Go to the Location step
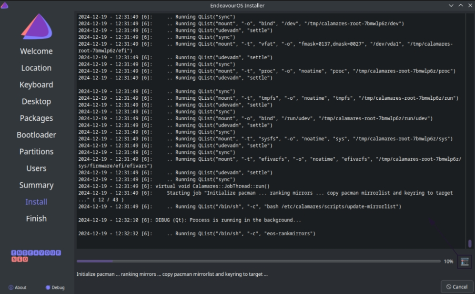The height and width of the screenshot is (294, 475). point(36,68)
